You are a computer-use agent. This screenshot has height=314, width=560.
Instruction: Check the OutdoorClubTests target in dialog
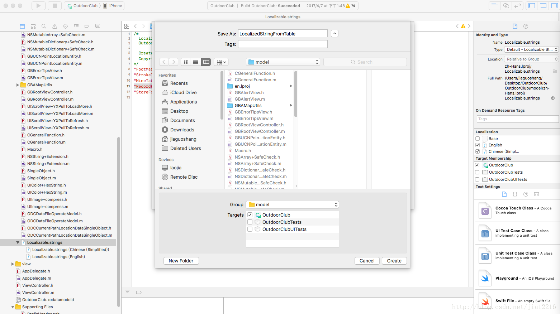tap(250, 222)
